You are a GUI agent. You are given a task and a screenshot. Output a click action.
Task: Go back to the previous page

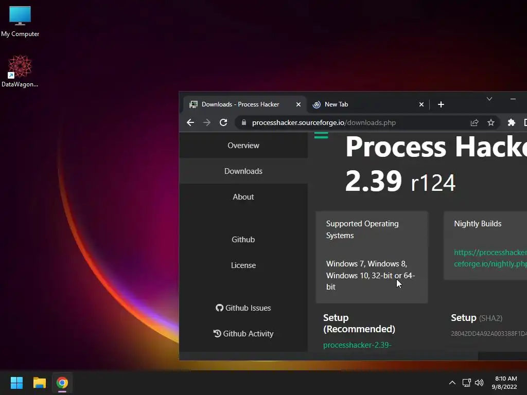pos(190,122)
